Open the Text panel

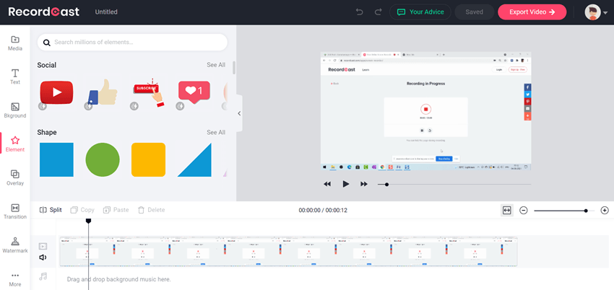coord(15,77)
